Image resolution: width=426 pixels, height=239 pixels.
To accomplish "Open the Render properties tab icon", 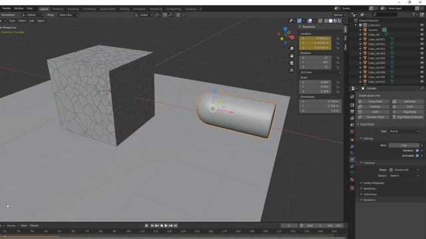I will (x=352, y=105).
